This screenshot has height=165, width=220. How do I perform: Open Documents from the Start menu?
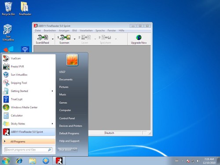[x=66, y=80]
